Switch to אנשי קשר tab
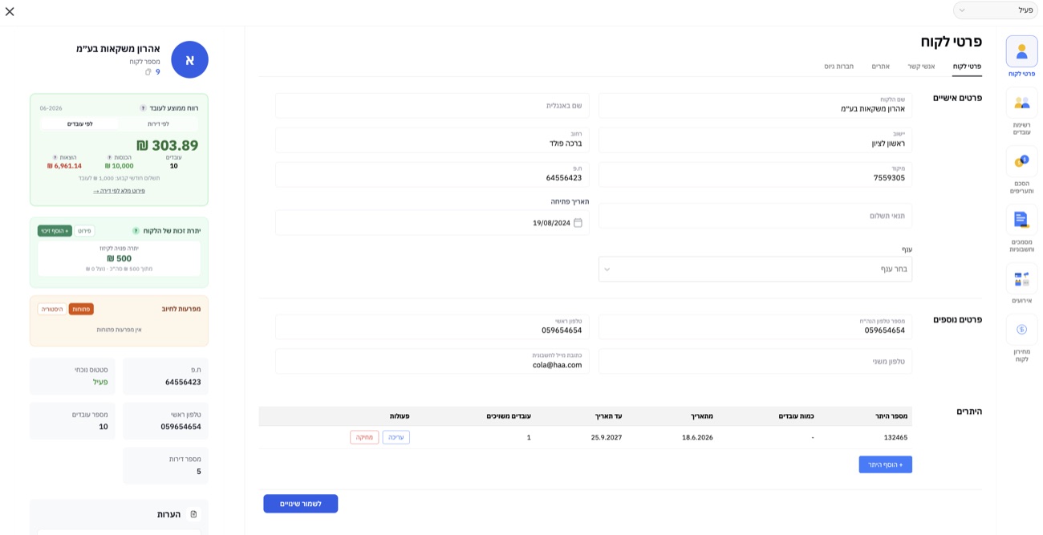 click(x=921, y=67)
